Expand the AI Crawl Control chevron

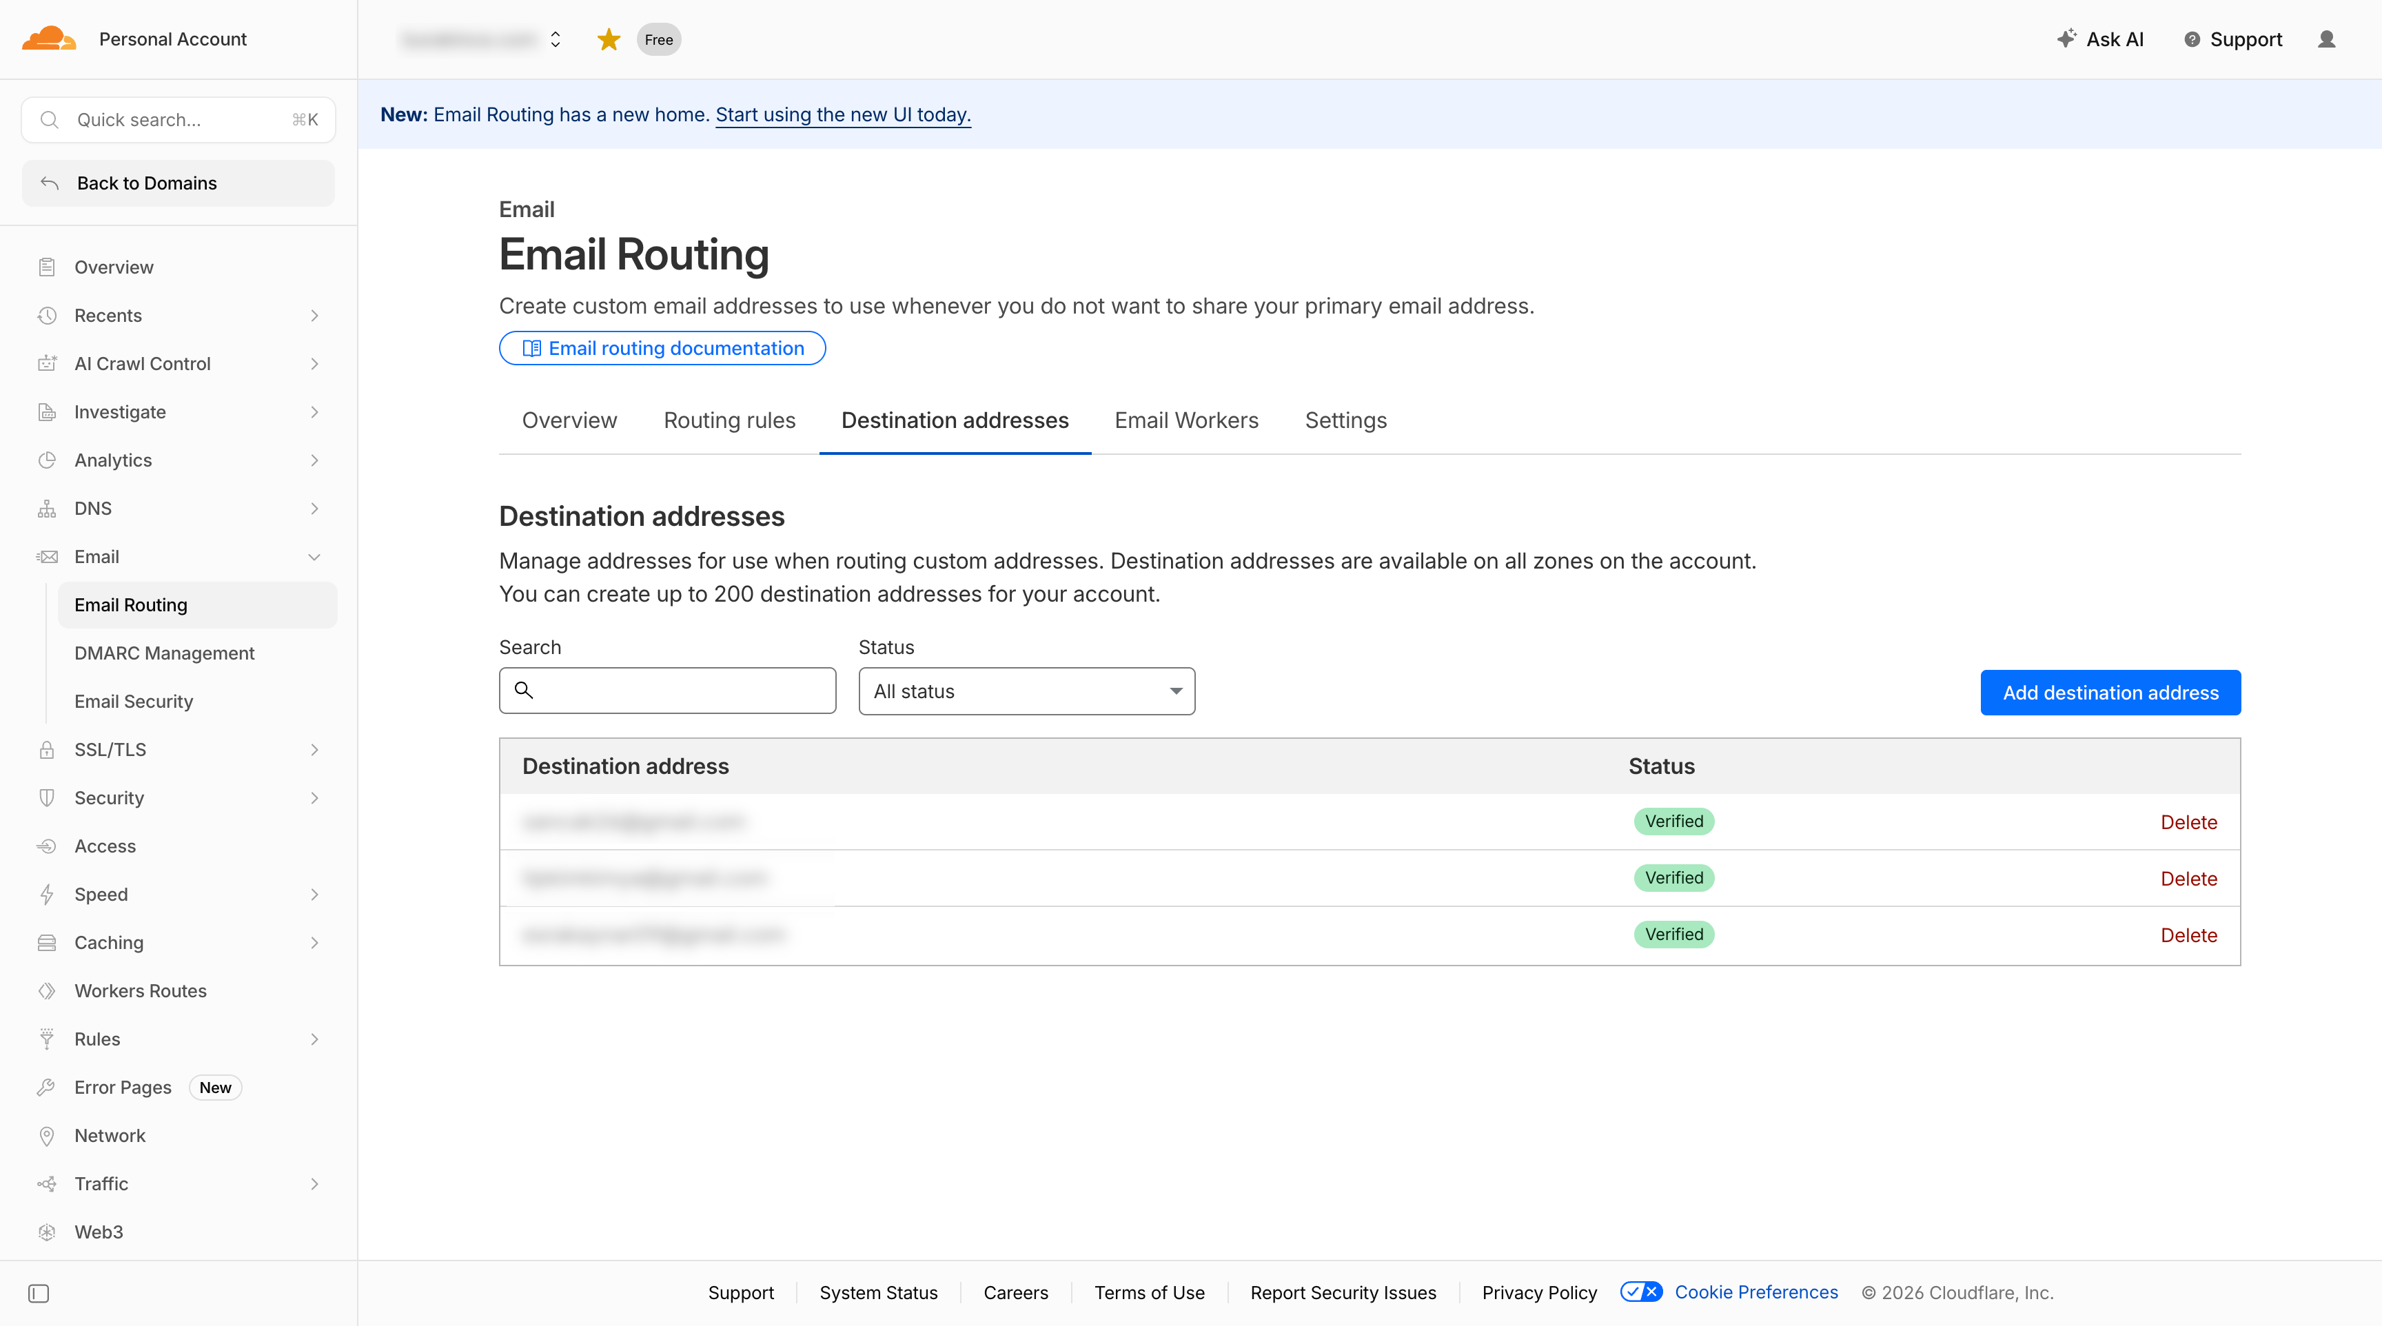coord(314,363)
